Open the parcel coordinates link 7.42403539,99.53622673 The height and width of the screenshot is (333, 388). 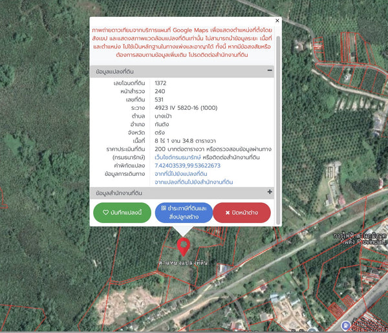click(188, 166)
